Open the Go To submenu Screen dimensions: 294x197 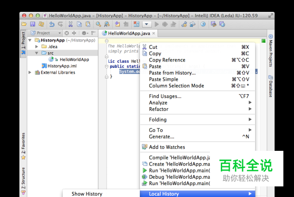pyautogui.click(x=197, y=130)
